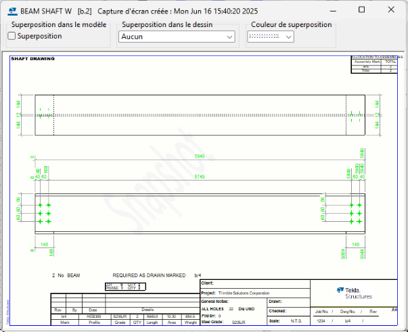
Task: Click the Checked: field
Action: pos(288,311)
